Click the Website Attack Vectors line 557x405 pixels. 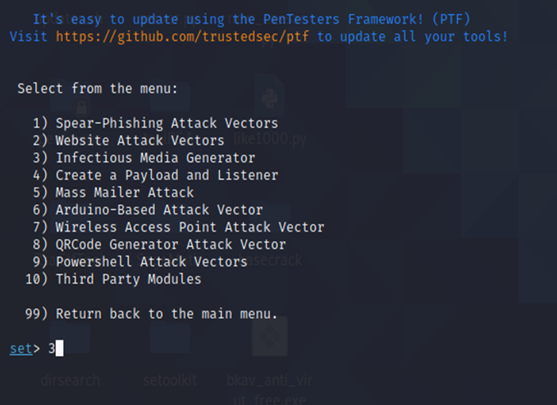pos(140,140)
